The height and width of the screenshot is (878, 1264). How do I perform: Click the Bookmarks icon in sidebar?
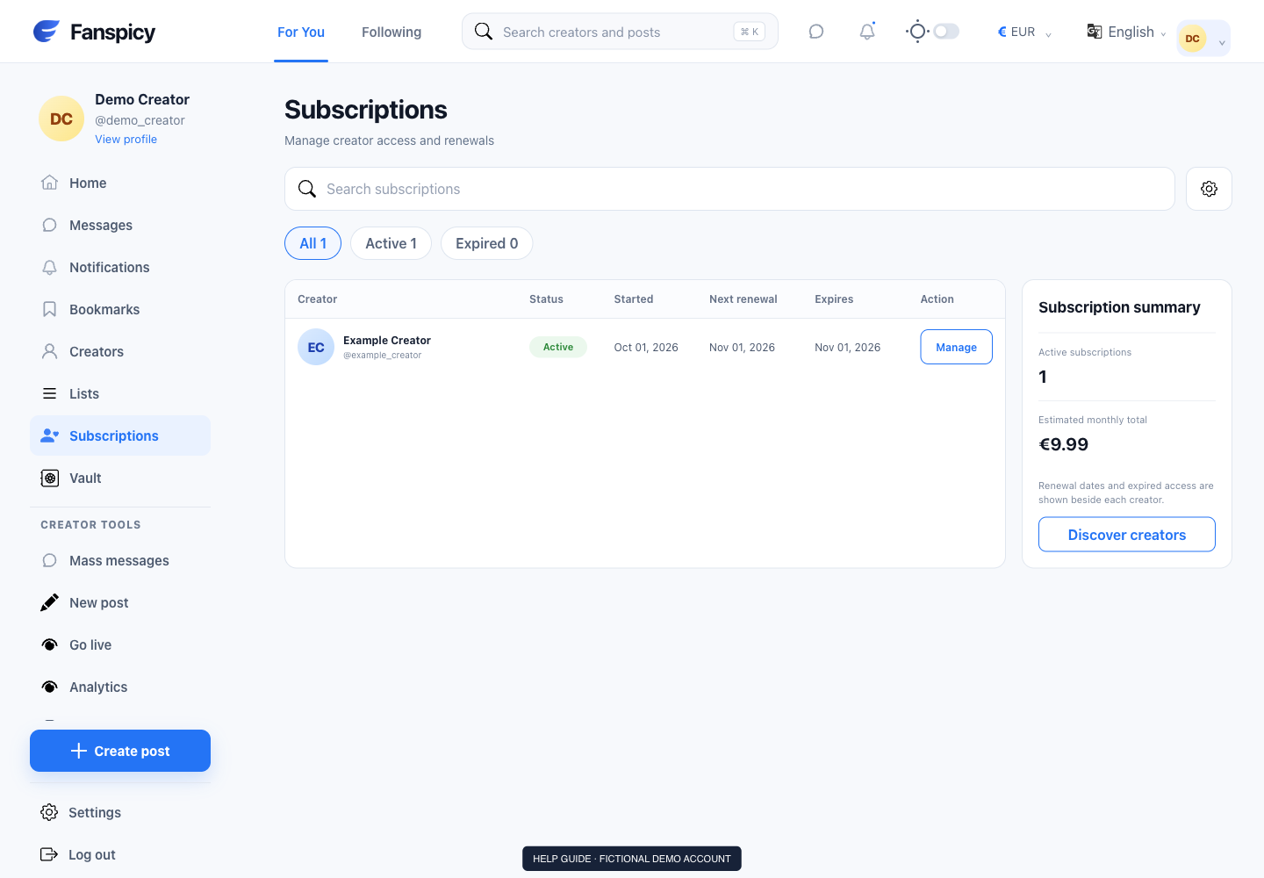(50, 309)
